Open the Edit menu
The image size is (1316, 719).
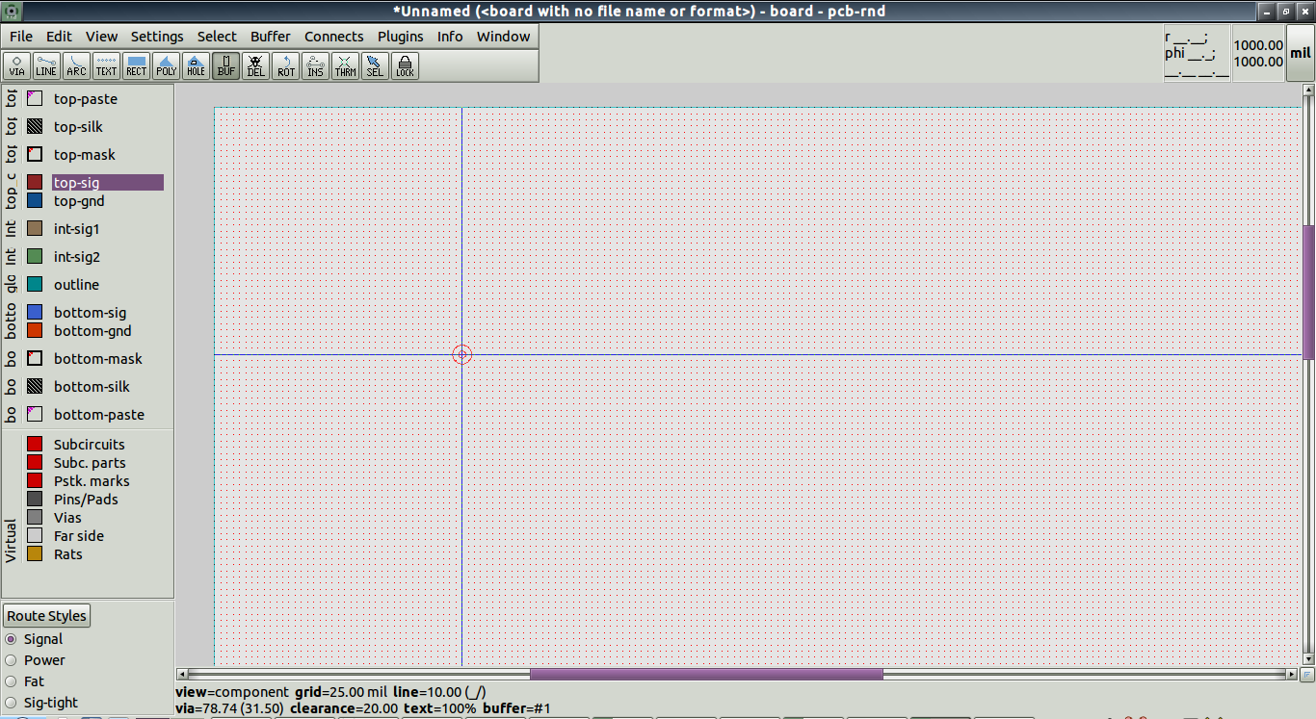tap(60, 37)
